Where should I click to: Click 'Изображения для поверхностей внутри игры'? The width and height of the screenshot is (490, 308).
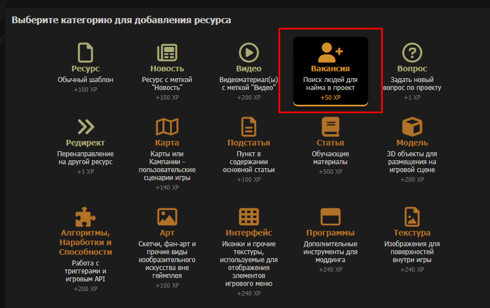(x=412, y=252)
